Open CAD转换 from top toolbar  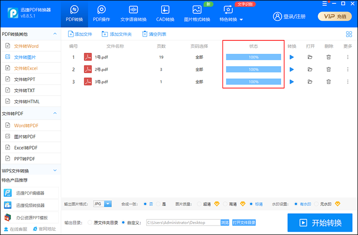tap(165, 14)
